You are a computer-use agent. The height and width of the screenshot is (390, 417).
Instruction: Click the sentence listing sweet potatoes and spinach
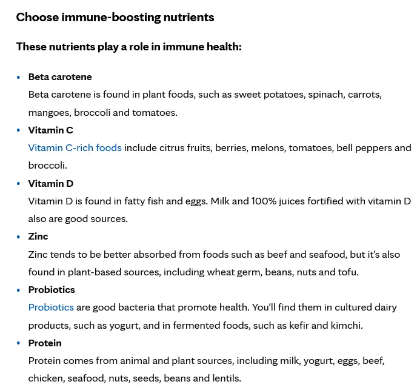pos(205,95)
